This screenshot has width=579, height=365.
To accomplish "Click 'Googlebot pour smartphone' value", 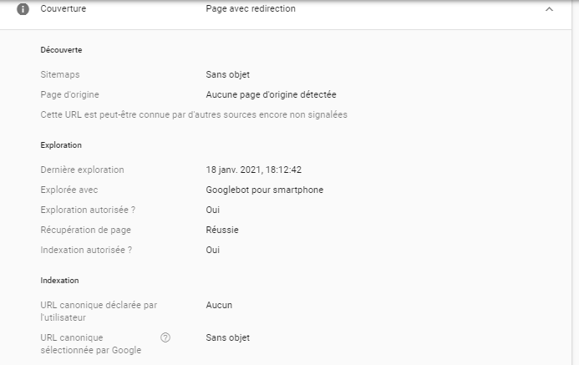I will (264, 190).
